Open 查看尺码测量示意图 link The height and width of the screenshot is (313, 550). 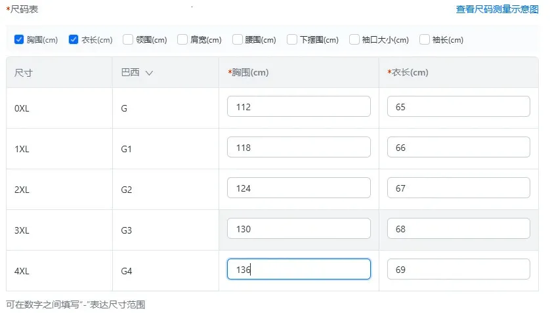[x=497, y=9]
